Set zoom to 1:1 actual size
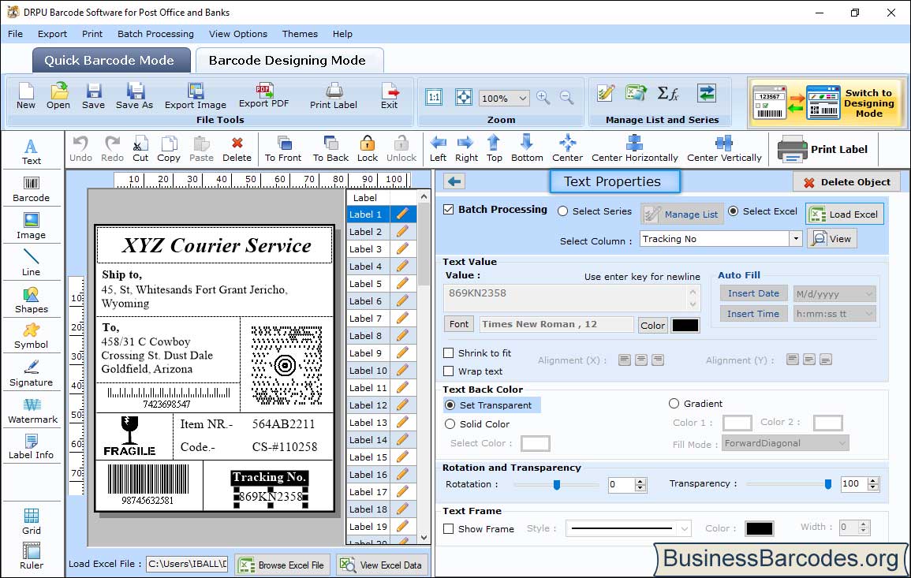This screenshot has height=578, width=911. (x=434, y=97)
